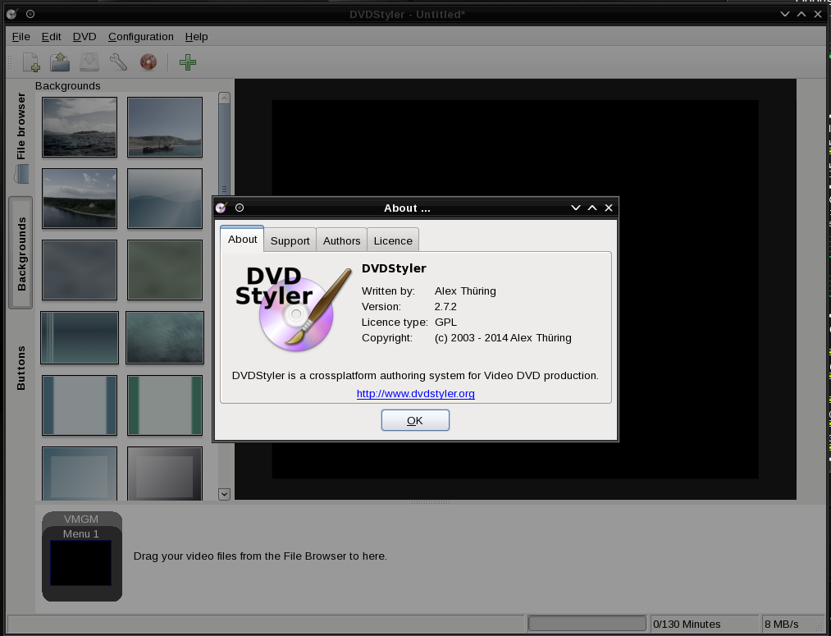Select the About tab
The height and width of the screenshot is (636, 831).
click(x=242, y=239)
